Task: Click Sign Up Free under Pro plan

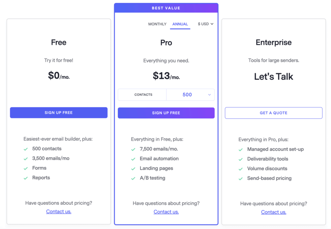Action: 166,113
